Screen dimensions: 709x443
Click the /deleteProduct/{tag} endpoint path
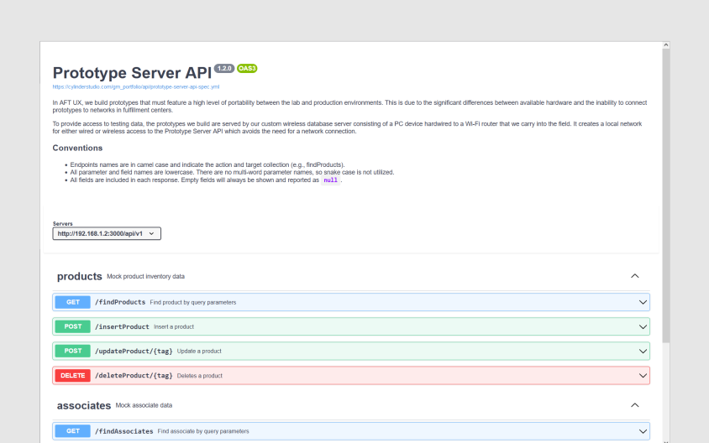click(x=134, y=375)
